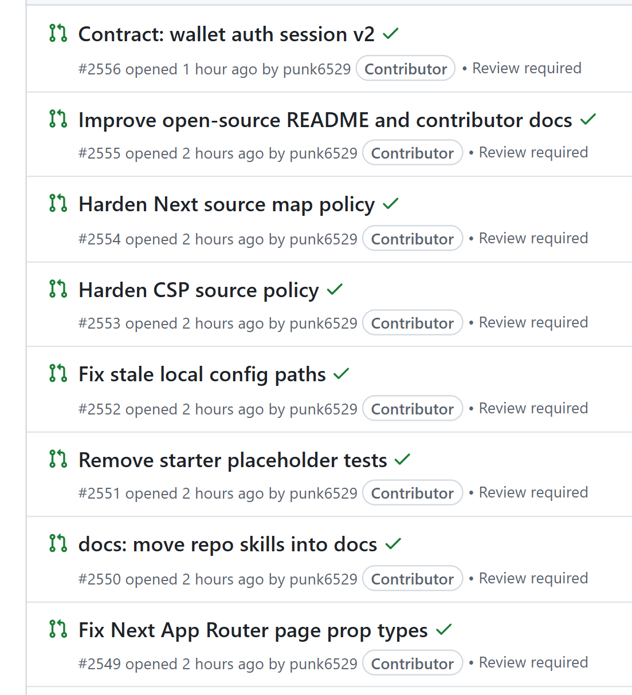Open Remove starter placeholder tests pull request
This screenshot has height=695, width=632.
(x=233, y=460)
